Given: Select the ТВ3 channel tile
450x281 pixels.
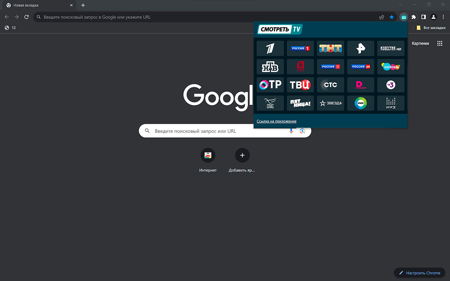Looking at the screenshot, I should coord(391,85).
